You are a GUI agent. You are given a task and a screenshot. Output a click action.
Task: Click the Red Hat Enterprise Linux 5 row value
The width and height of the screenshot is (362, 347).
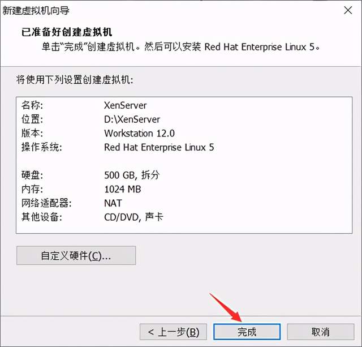(159, 147)
